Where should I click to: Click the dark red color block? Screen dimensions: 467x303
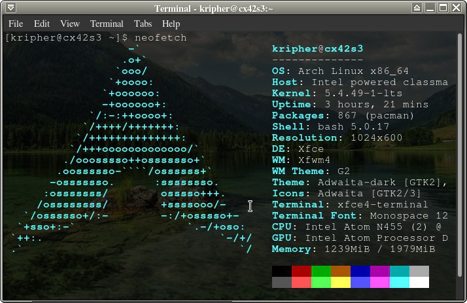point(302,272)
